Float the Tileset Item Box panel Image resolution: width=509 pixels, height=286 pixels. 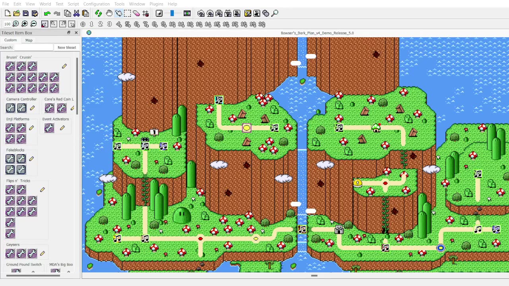69,33
